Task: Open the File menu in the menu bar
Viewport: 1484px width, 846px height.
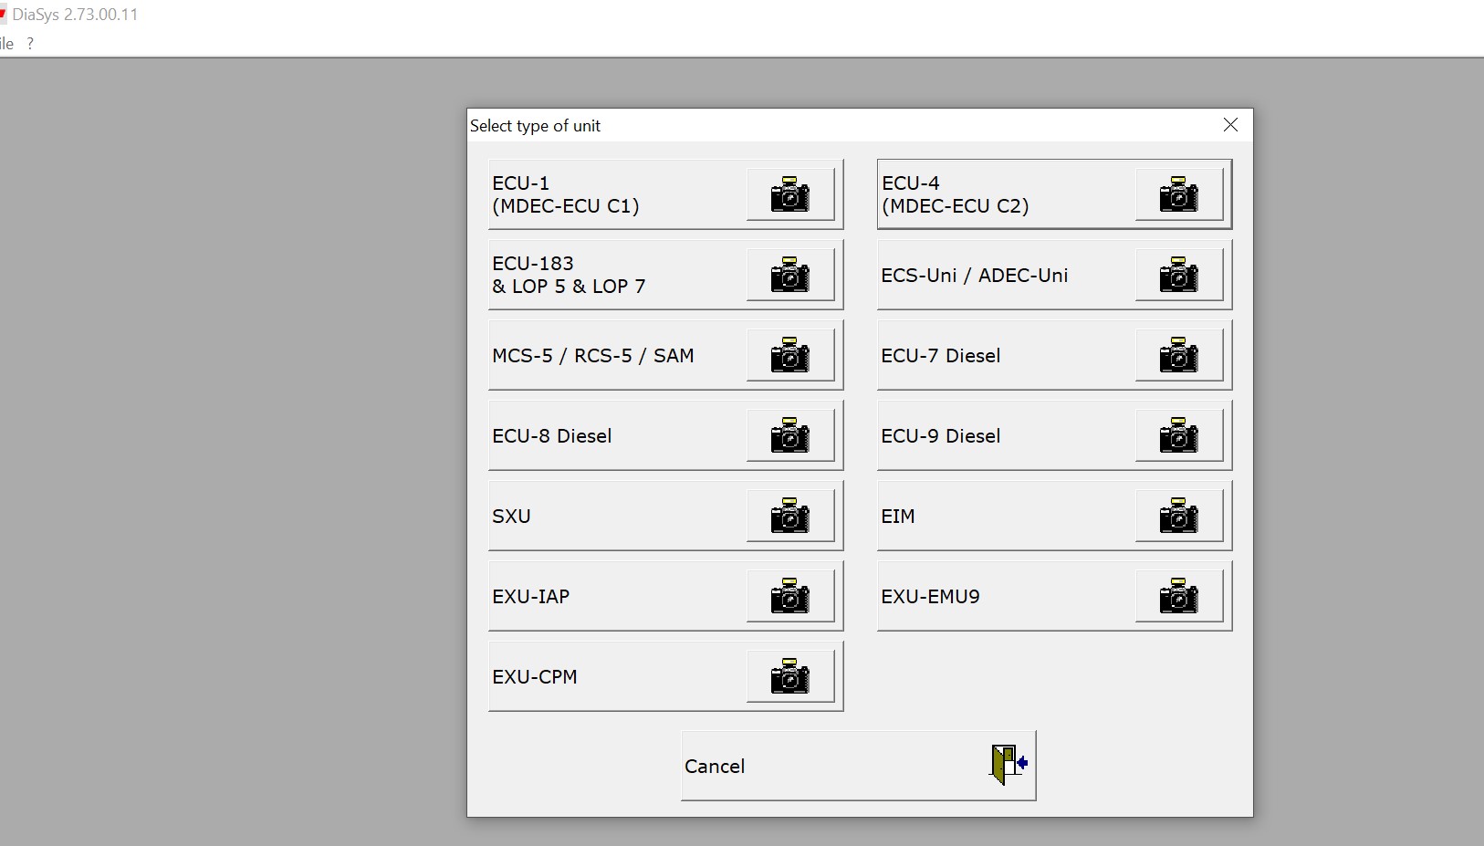Action: point(6,43)
